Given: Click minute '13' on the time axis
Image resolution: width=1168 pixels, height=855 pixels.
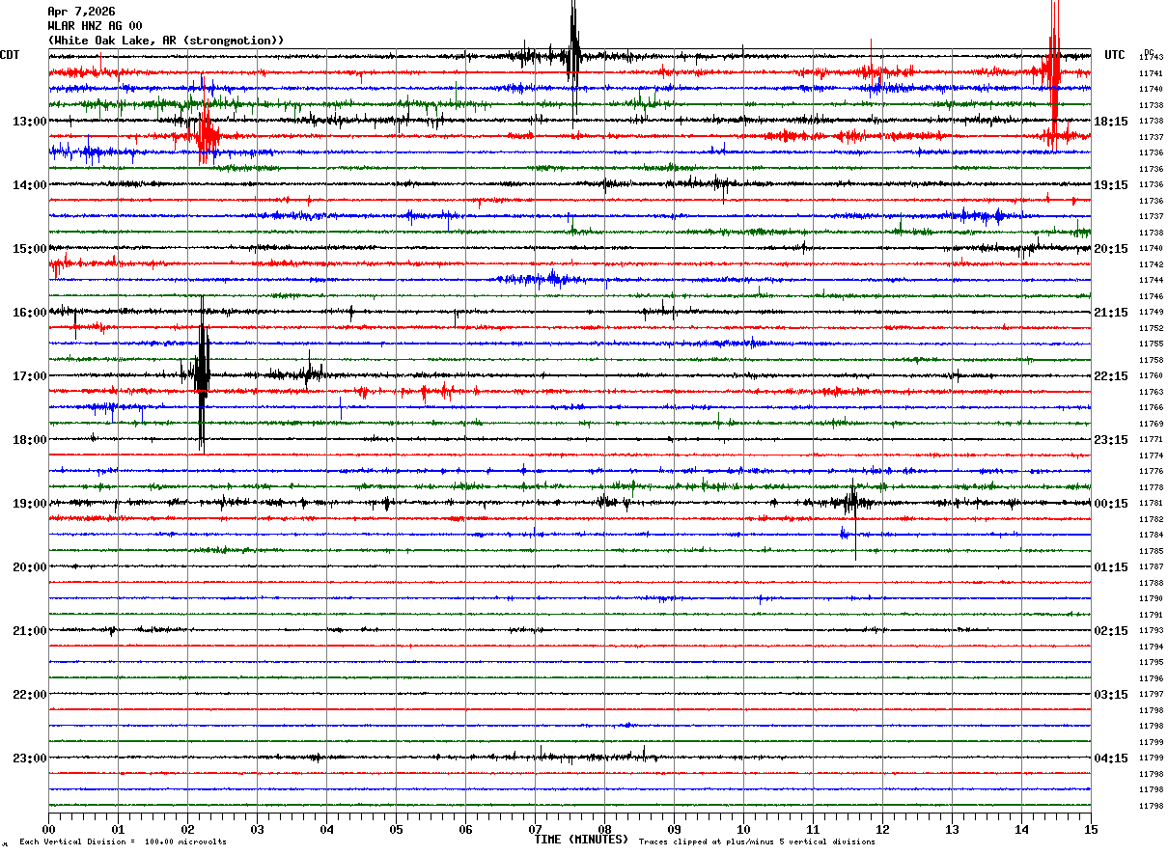Looking at the screenshot, I should pos(952,829).
